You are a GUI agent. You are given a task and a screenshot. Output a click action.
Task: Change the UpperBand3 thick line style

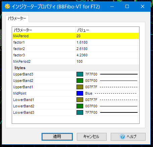(119, 74)
